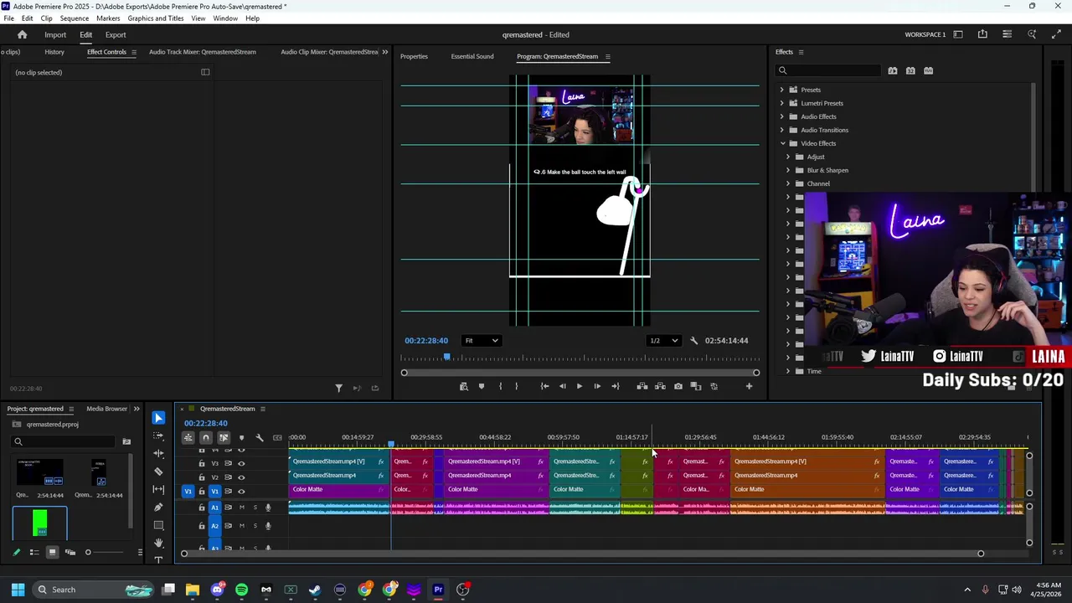Switch Project panel to freeform view
This screenshot has width=1072, height=603.
70,552
